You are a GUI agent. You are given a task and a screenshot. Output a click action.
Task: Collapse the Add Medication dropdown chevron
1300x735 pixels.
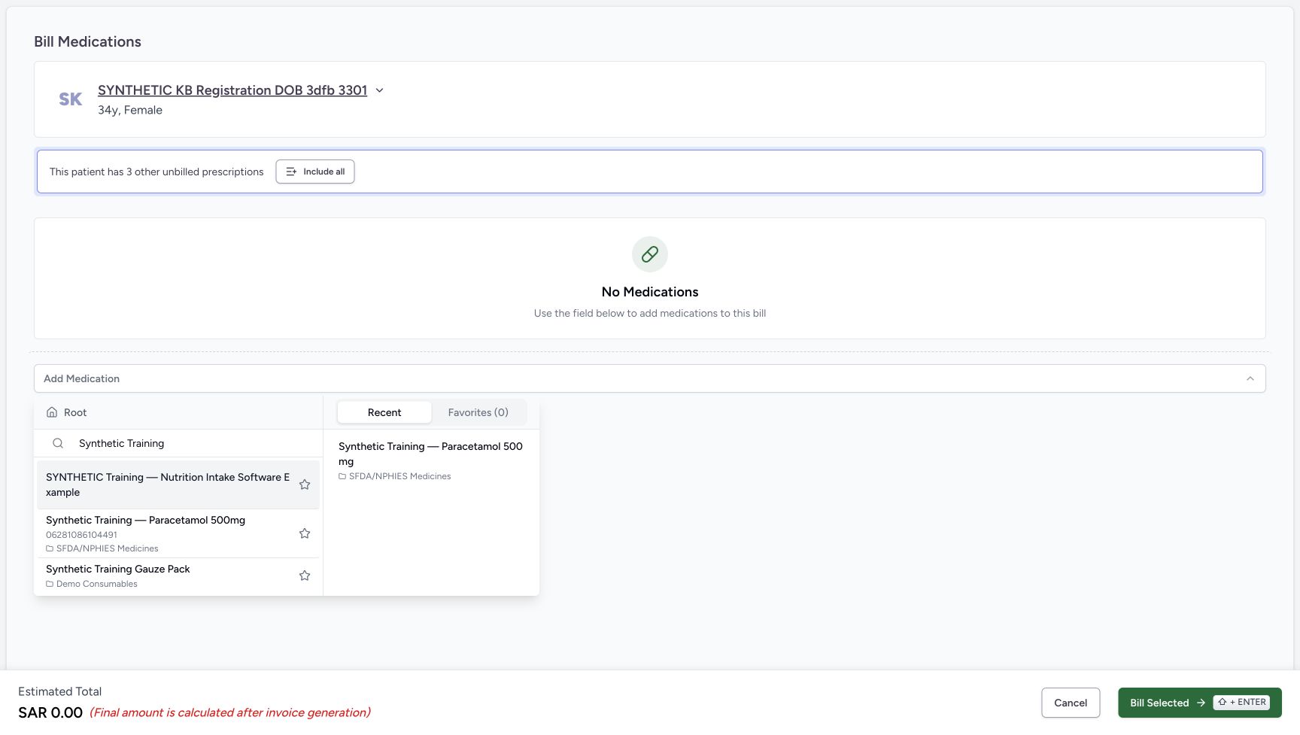pos(1250,378)
